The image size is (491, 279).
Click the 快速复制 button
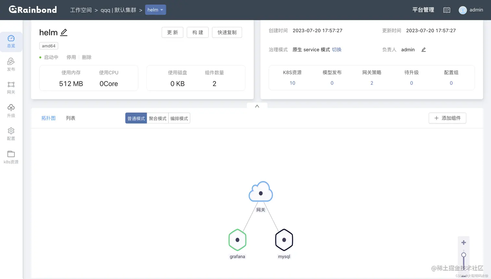click(227, 32)
